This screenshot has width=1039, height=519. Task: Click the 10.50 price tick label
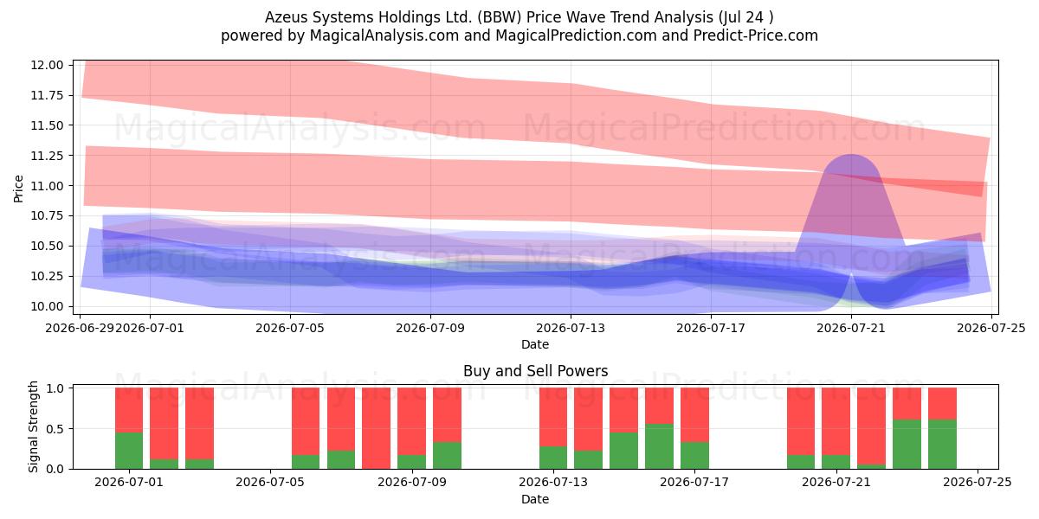pyautogui.click(x=48, y=246)
